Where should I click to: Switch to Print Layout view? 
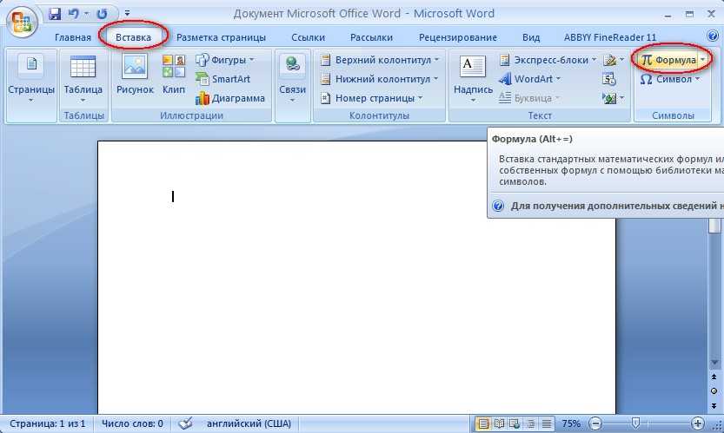pyautogui.click(x=483, y=423)
